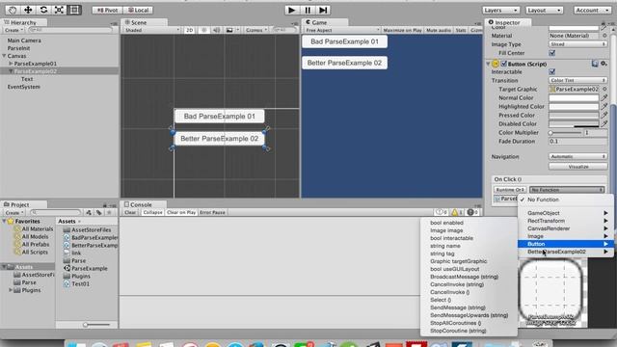This screenshot has width=617, height=347.
Task: Toggle Console Collapse option
Action: tap(152, 212)
